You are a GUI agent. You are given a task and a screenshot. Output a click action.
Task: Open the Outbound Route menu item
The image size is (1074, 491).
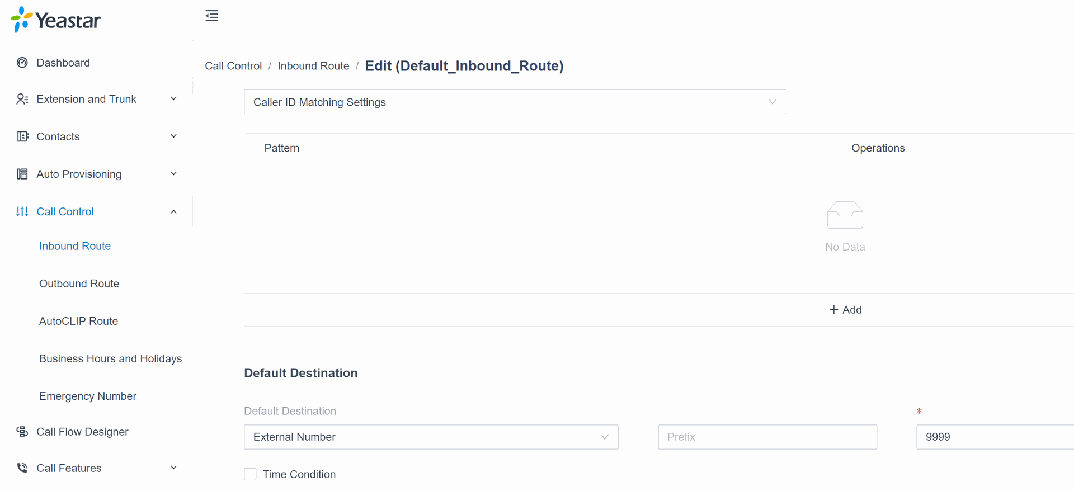coord(79,284)
